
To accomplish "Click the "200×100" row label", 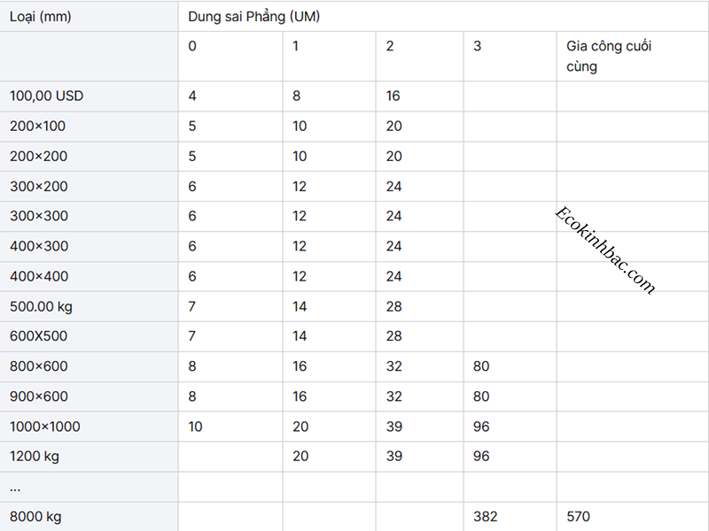I will (37, 126).
